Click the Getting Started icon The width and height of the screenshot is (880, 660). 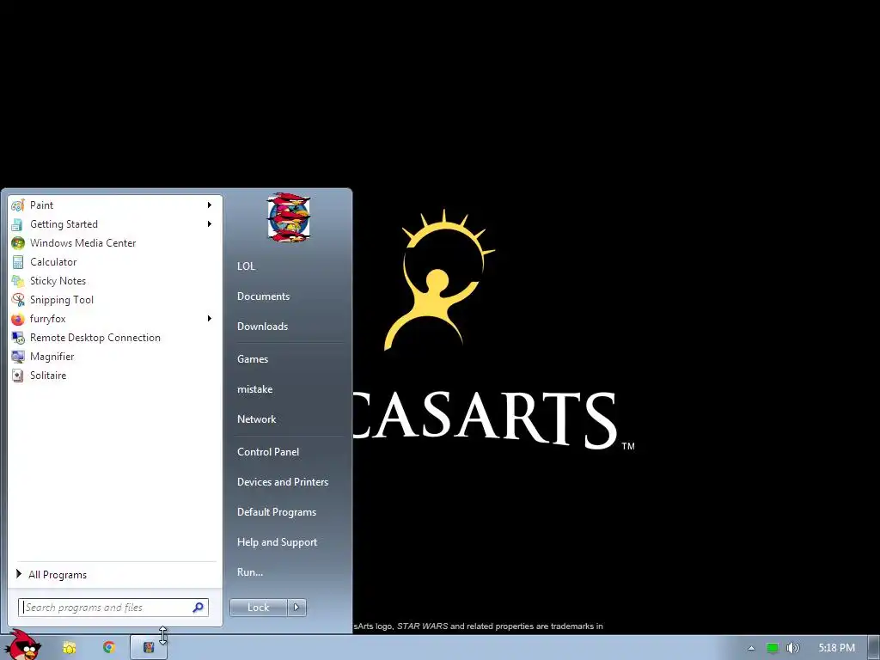click(18, 224)
